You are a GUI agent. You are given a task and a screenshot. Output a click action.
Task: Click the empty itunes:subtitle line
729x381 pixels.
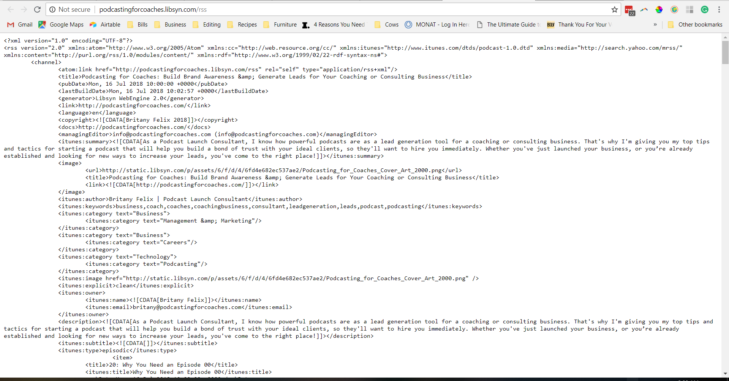point(138,343)
